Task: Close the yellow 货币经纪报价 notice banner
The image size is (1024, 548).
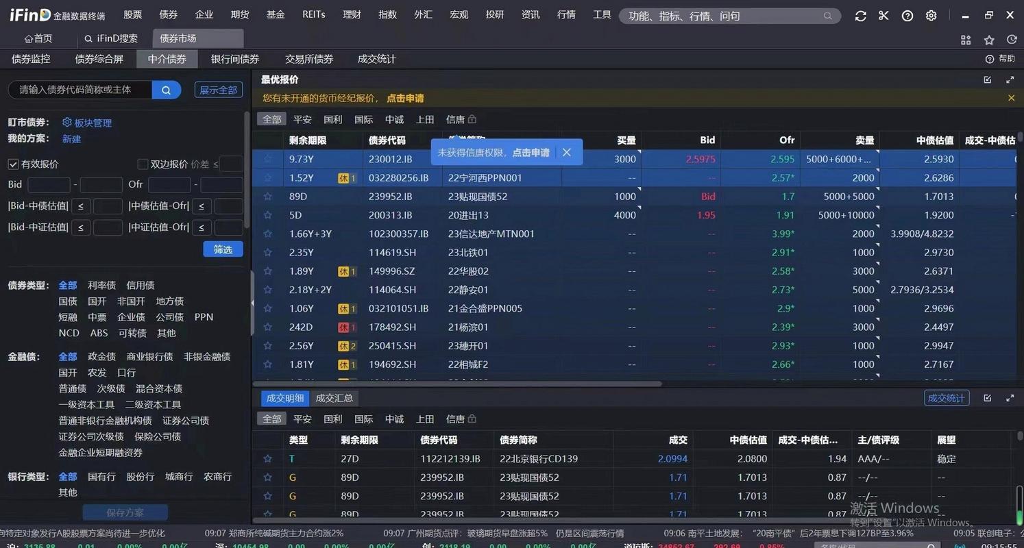Action: click(x=1011, y=98)
